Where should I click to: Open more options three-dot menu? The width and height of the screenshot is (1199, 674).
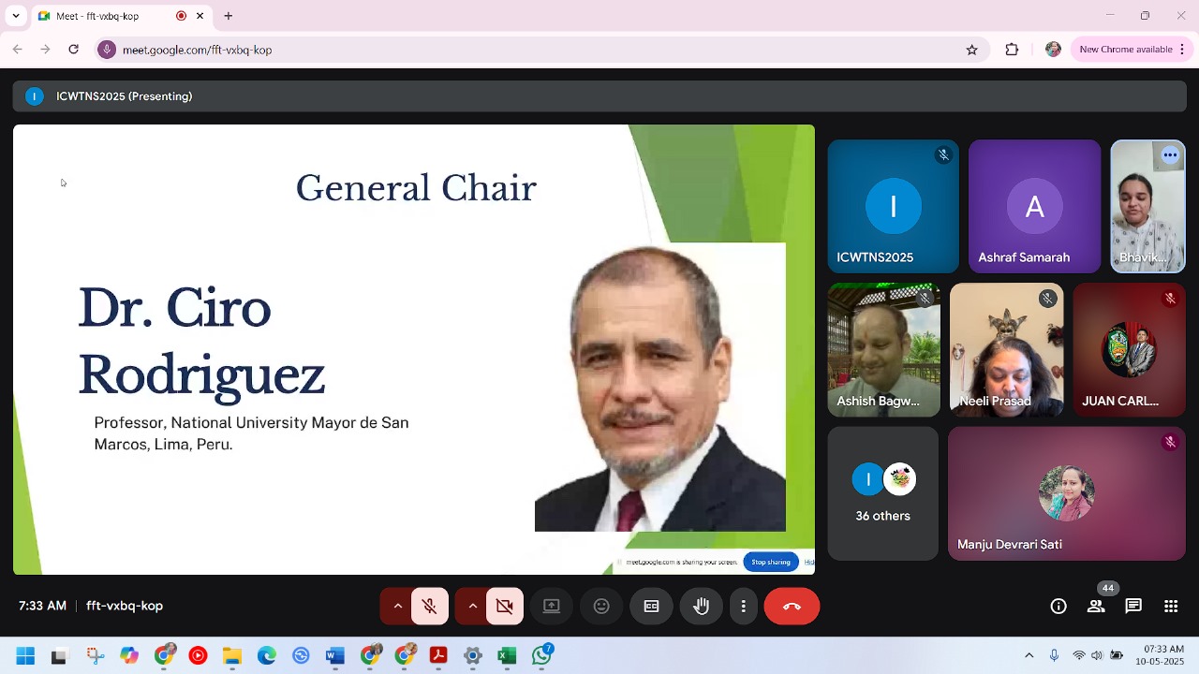click(x=743, y=607)
